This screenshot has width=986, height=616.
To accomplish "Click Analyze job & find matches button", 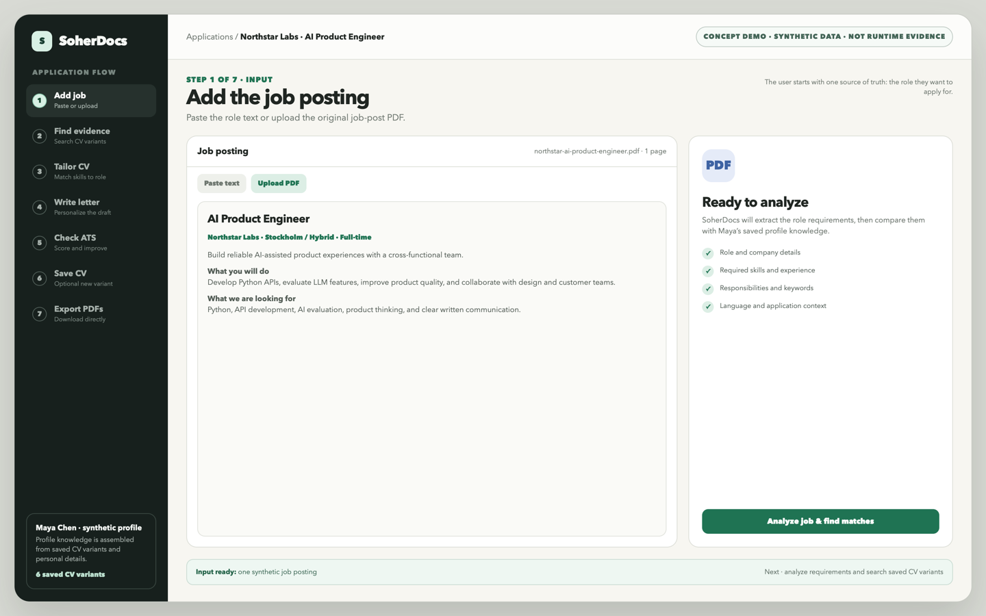I will tap(820, 522).
